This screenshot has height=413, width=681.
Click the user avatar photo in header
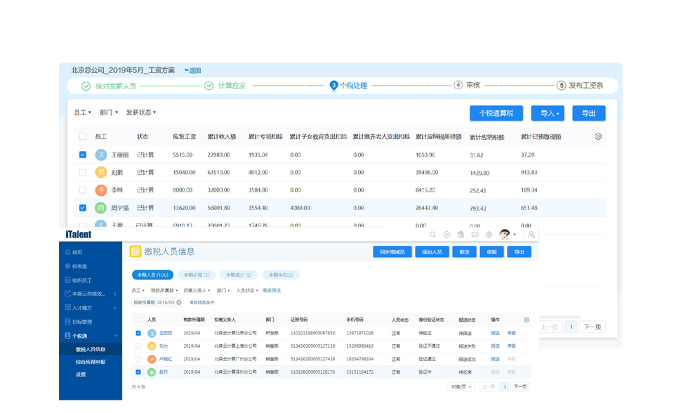click(504, 235)
